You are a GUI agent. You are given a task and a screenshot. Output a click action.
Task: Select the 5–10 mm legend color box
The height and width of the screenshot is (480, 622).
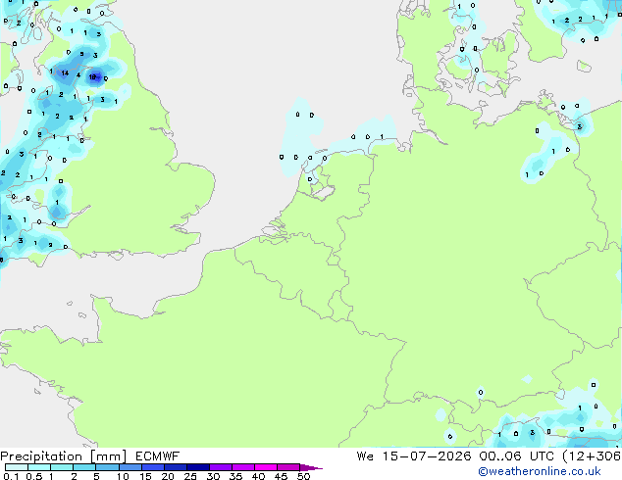107,467
